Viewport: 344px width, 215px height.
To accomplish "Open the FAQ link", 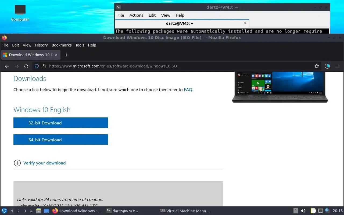I will [188, 90].
